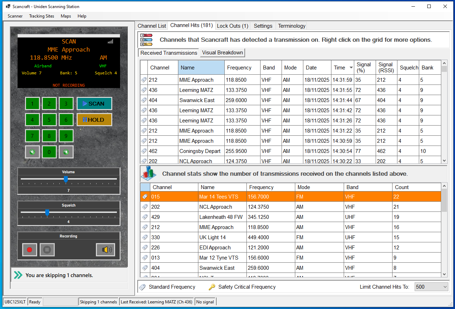
Task: Click the Time column sort arrow
Action: coord(351,68)
